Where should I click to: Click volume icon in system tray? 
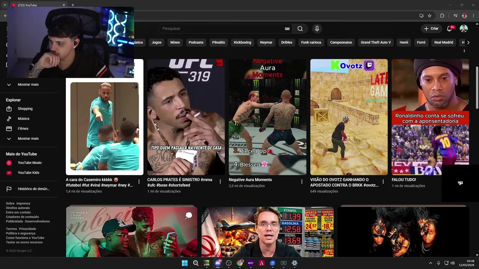point(452,263)
